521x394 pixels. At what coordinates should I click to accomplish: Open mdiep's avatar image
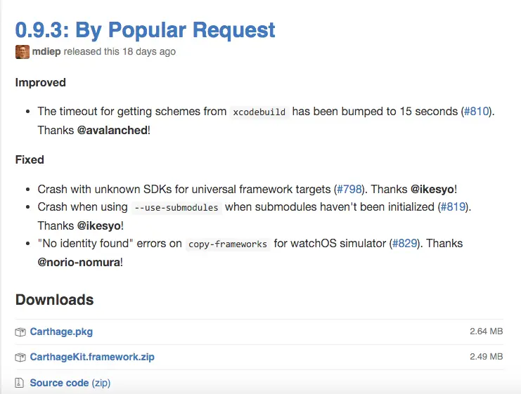(x=22, y=52)
